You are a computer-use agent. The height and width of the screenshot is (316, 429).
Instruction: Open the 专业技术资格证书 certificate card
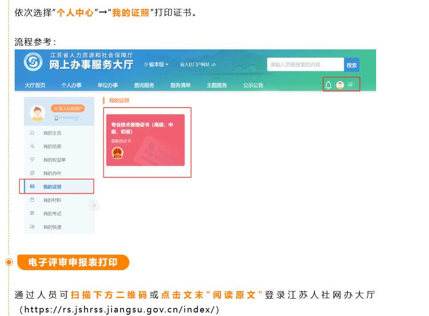145,140
